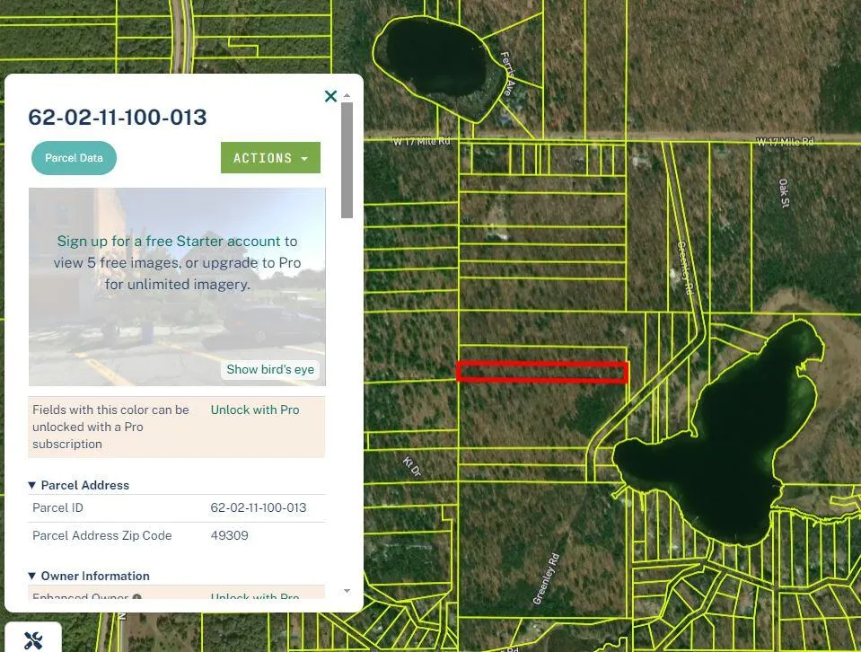Click the parcel number heading 62-02-11-100-013

pyautogui.click(x=118, y=118)
